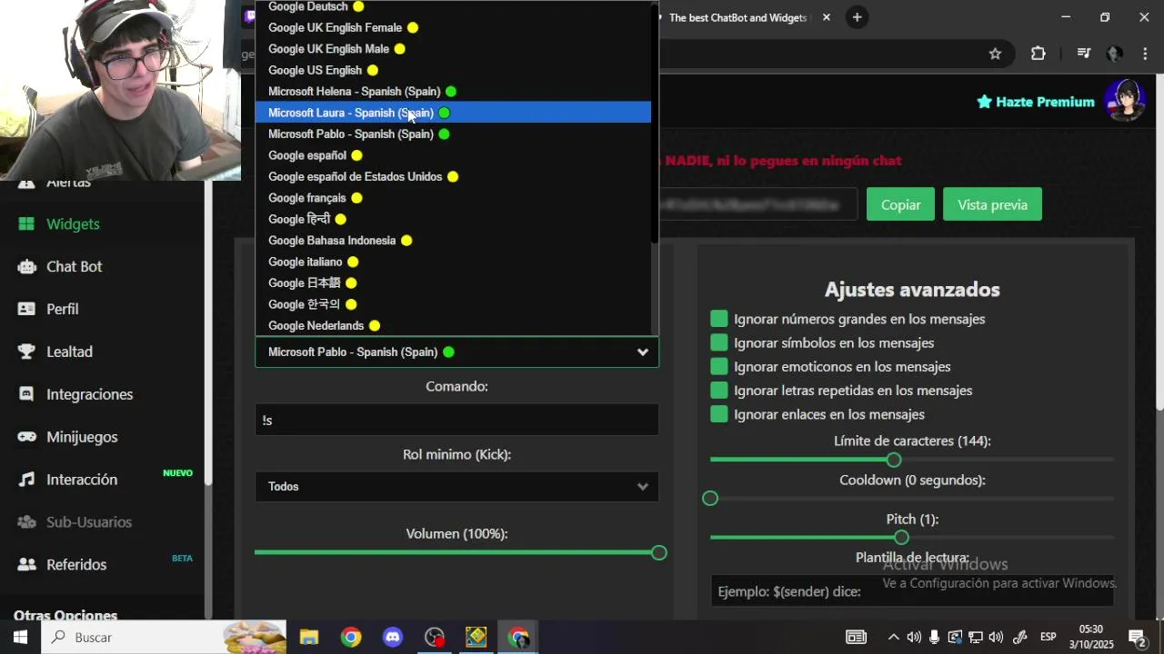Click the voice list scrollbar
The height and width of the screenshot is (654, 1164).
pos(655,123)
